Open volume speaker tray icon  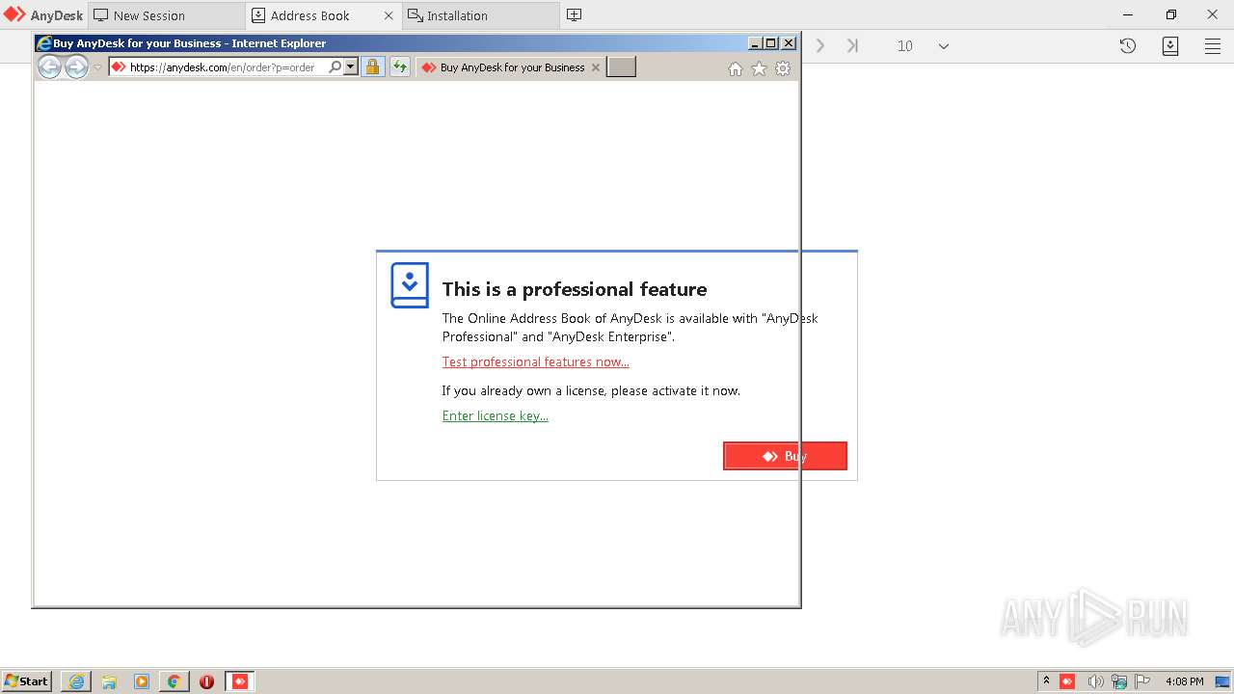pos(1095,681)
